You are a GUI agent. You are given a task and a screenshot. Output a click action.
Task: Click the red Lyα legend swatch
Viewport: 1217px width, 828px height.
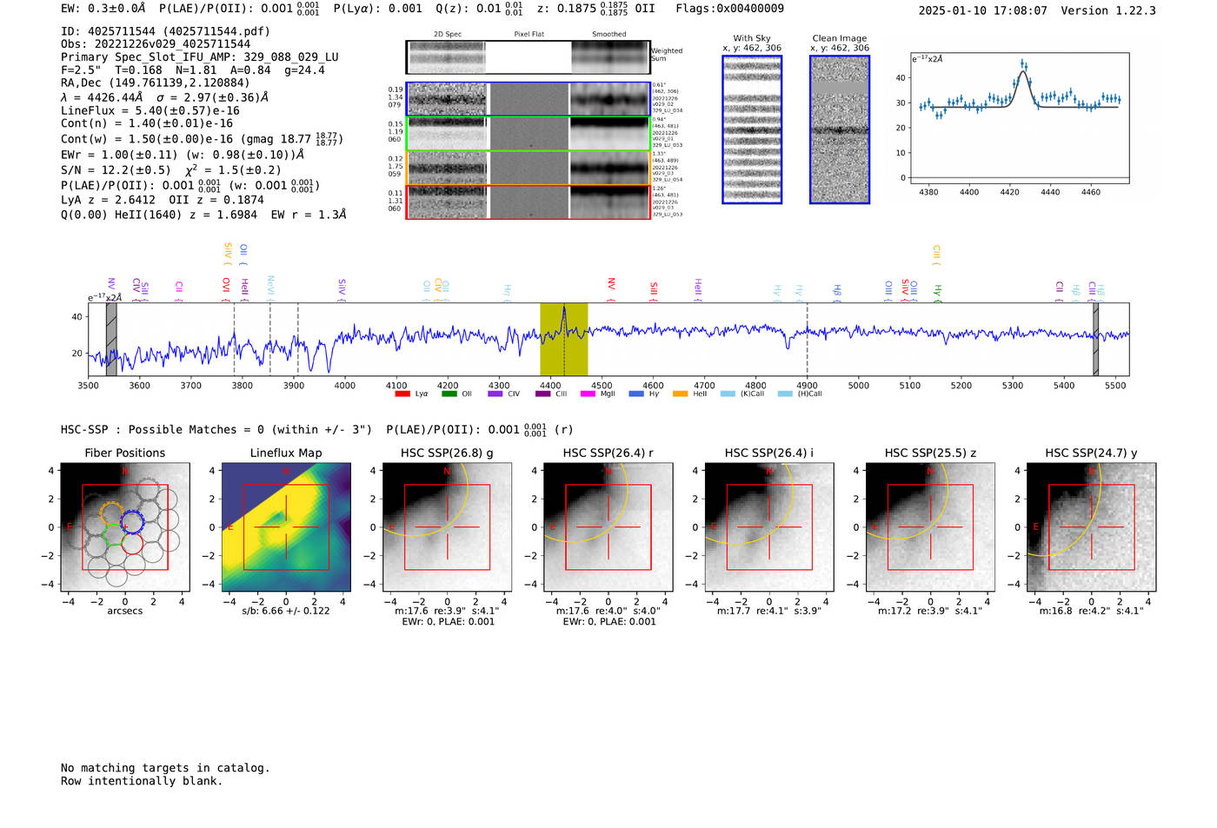(402, 394)
